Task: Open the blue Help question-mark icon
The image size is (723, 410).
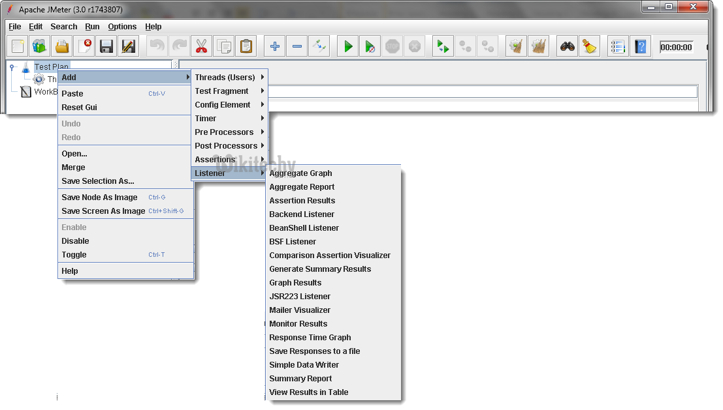Action: click(641, 46)
